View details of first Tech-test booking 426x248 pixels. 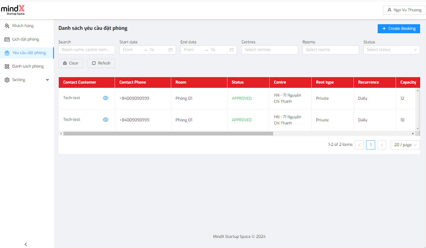click(106, 98)
